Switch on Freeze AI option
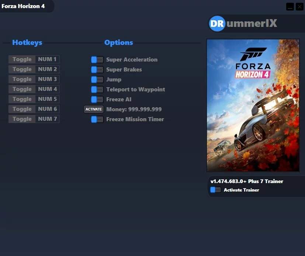 point(97,99)
